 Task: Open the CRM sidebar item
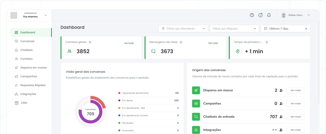pos(24,103)
